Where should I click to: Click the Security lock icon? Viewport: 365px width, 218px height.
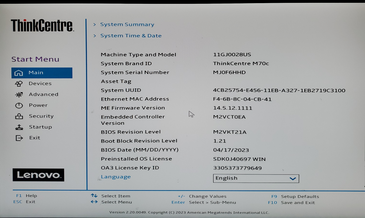19,116
